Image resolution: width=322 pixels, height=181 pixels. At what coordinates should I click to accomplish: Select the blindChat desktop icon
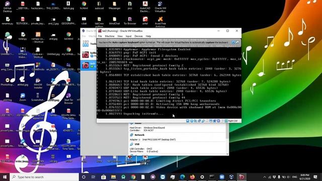[114, 21]
